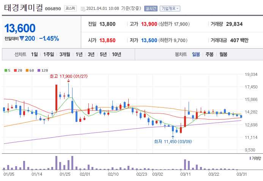Click the 최저 11,450 (03/09) low marker
Viewport: 263px width, 181px height.
(x=173, y=142)
